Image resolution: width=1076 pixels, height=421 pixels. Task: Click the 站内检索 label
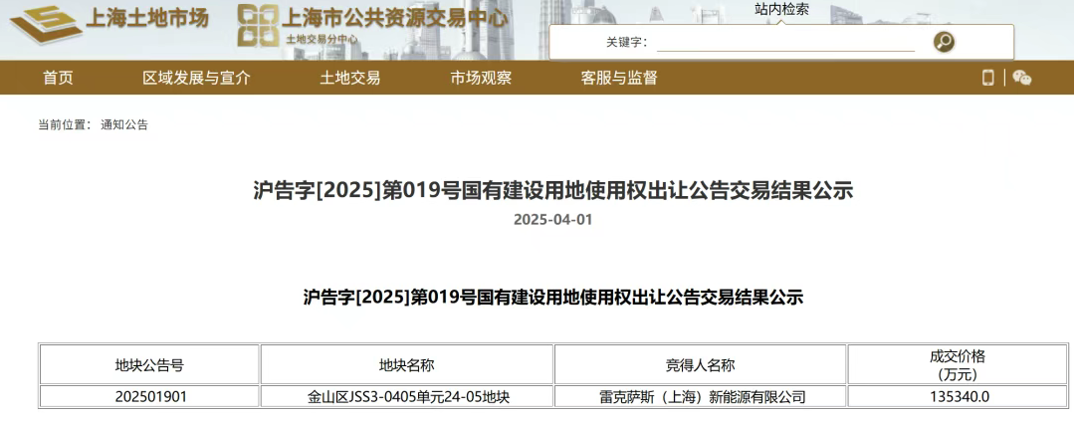tap(781, 9)
